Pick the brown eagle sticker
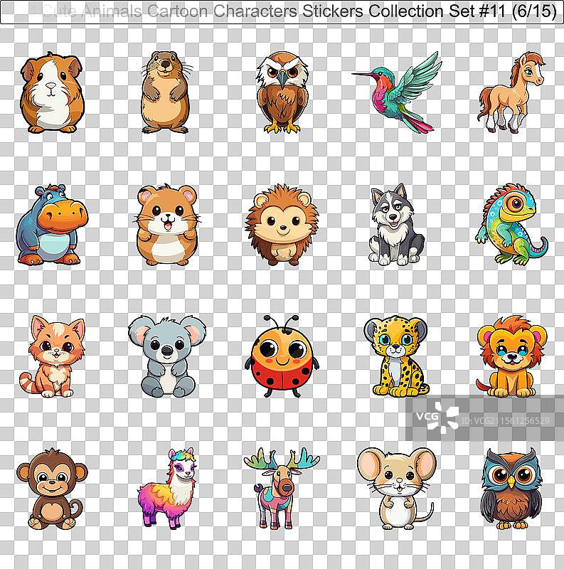This screenshot has width=564, height=569. 282,92
